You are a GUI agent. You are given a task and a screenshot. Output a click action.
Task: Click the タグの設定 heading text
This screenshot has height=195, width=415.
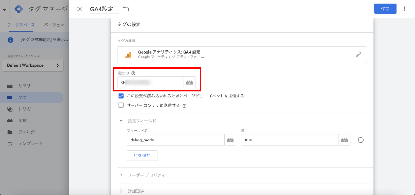pos(129,25)
